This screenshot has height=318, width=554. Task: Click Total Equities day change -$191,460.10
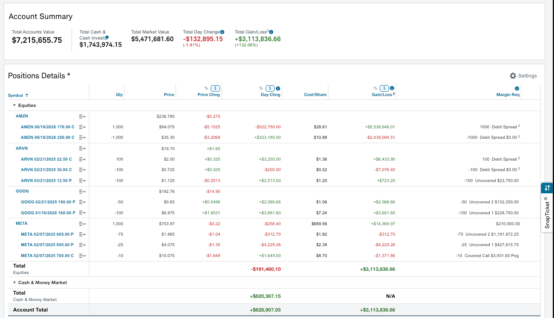(266, 269)
